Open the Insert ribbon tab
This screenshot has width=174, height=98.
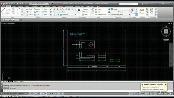[14, 6]
